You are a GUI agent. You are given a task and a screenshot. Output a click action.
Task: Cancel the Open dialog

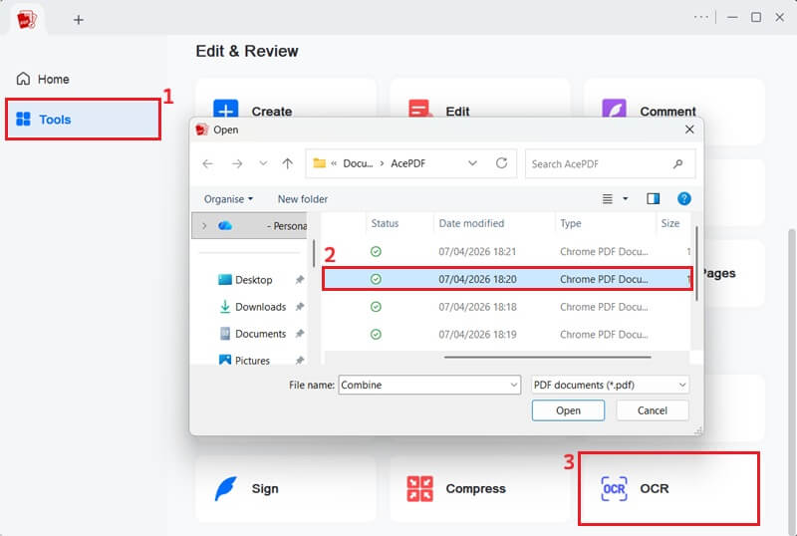tap(653, 410)
